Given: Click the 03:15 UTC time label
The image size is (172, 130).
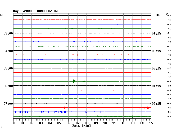Looking at the screenshot, I should point(156,68).
